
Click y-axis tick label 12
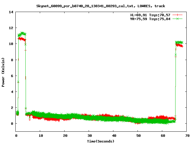[x=11, y=28]
